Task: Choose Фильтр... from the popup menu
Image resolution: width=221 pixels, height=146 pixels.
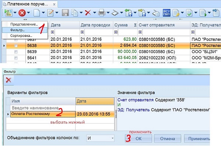Action: pyautogui.click(x=25, y=30)
